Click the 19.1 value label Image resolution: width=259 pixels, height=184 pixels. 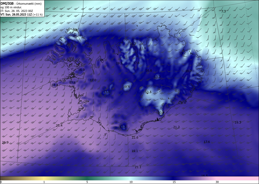tap(135, 151)
